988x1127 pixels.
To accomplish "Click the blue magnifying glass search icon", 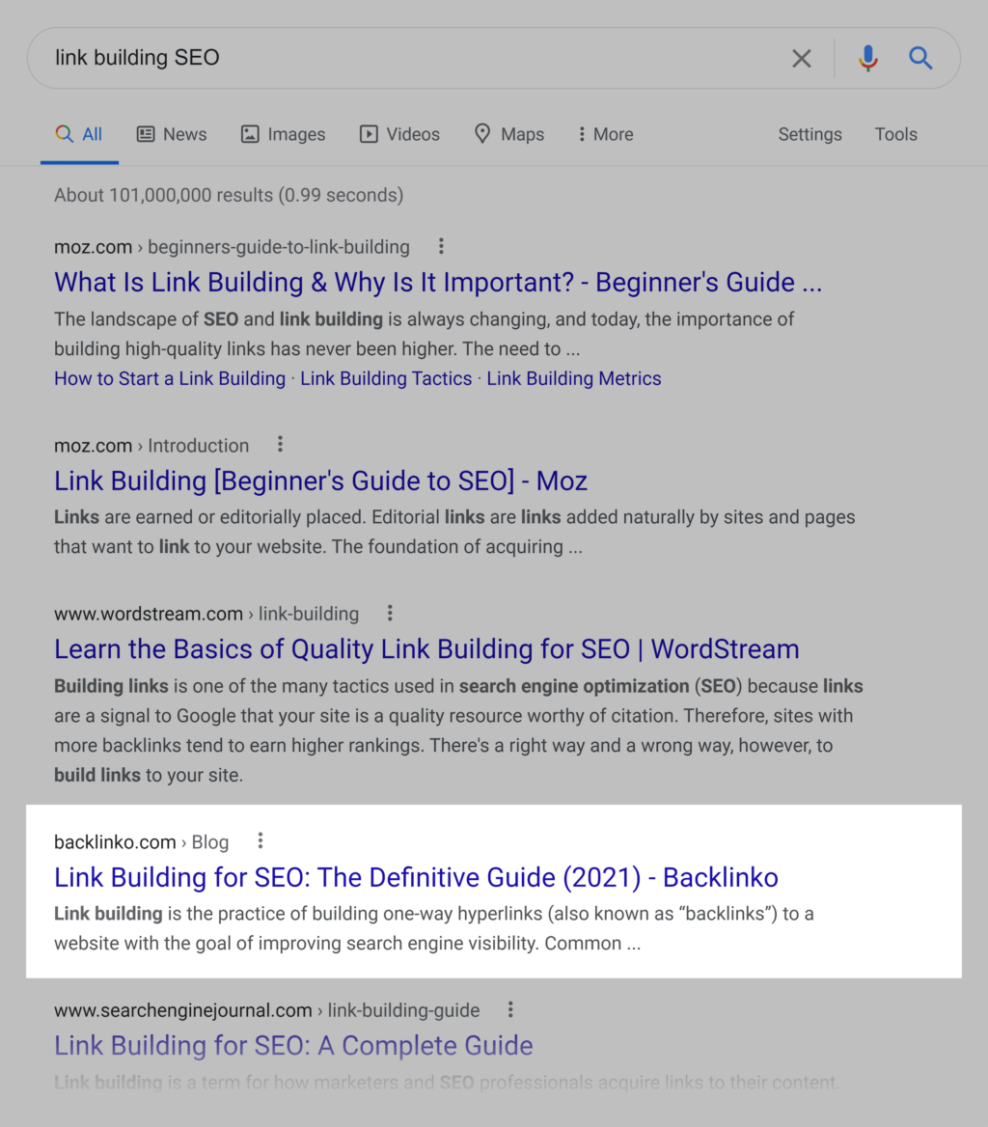I will tap(920, 58).
